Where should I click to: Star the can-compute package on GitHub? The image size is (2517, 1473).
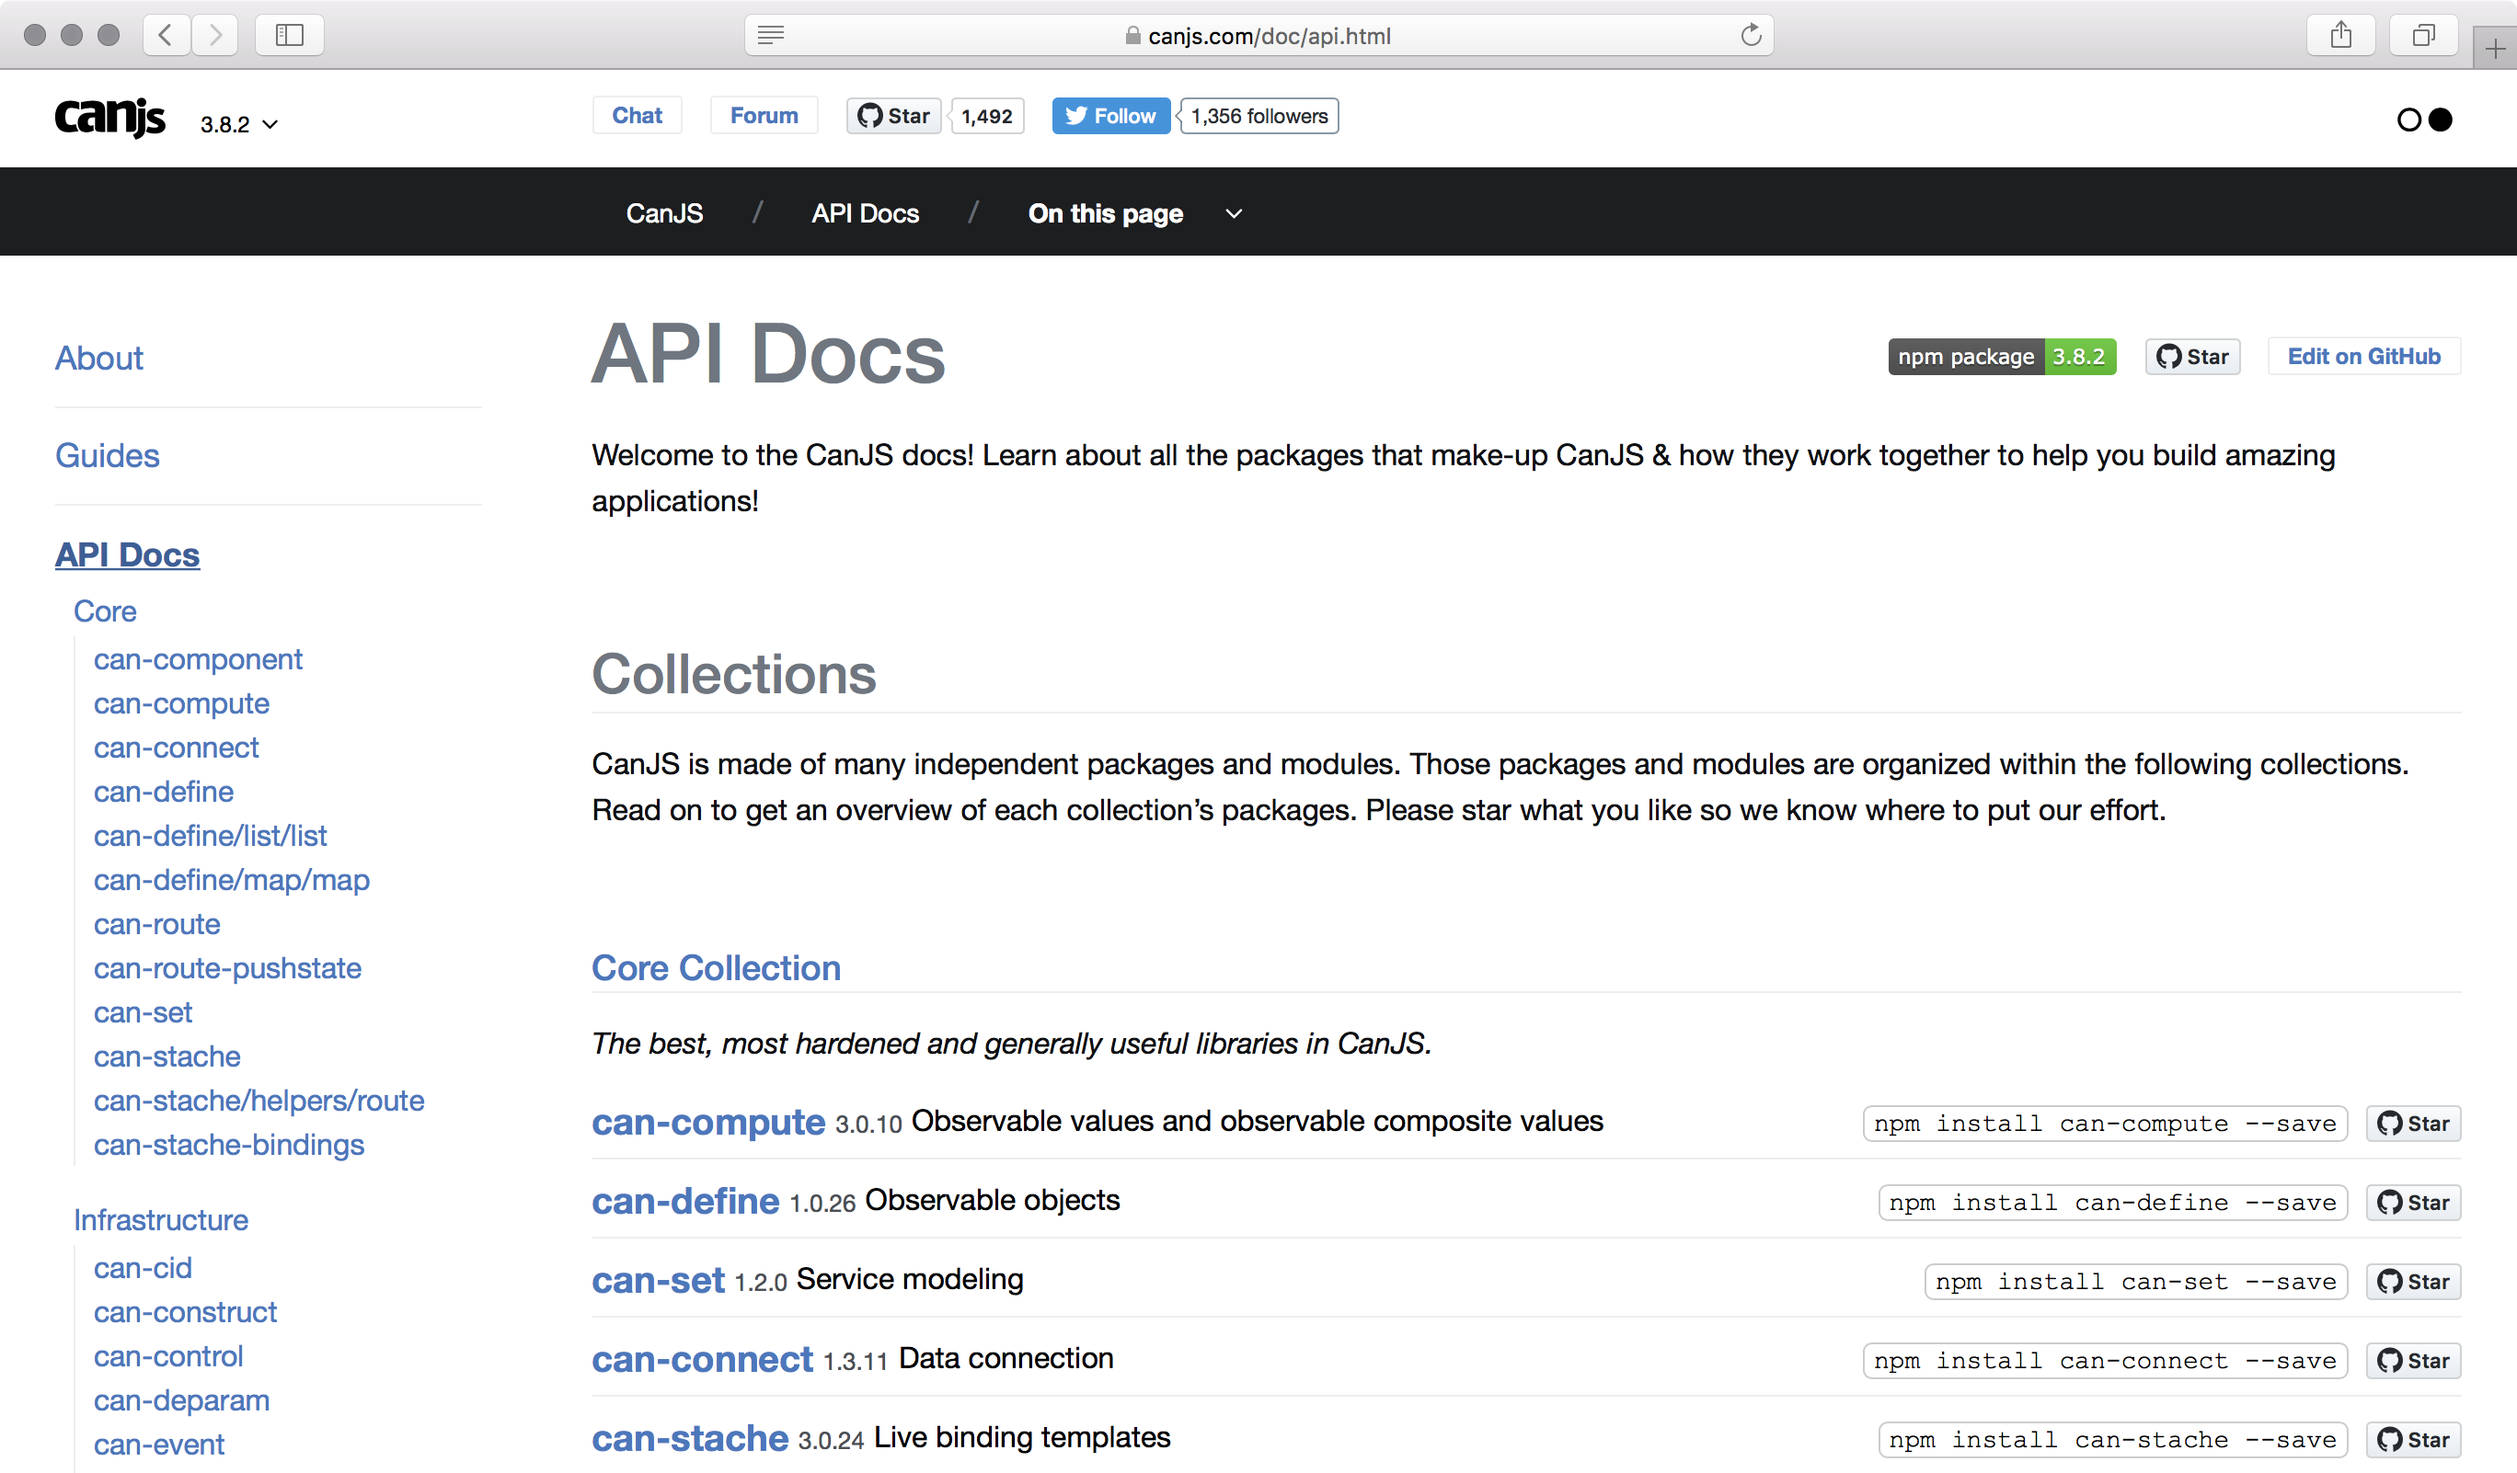[x=2413, y=1124]
